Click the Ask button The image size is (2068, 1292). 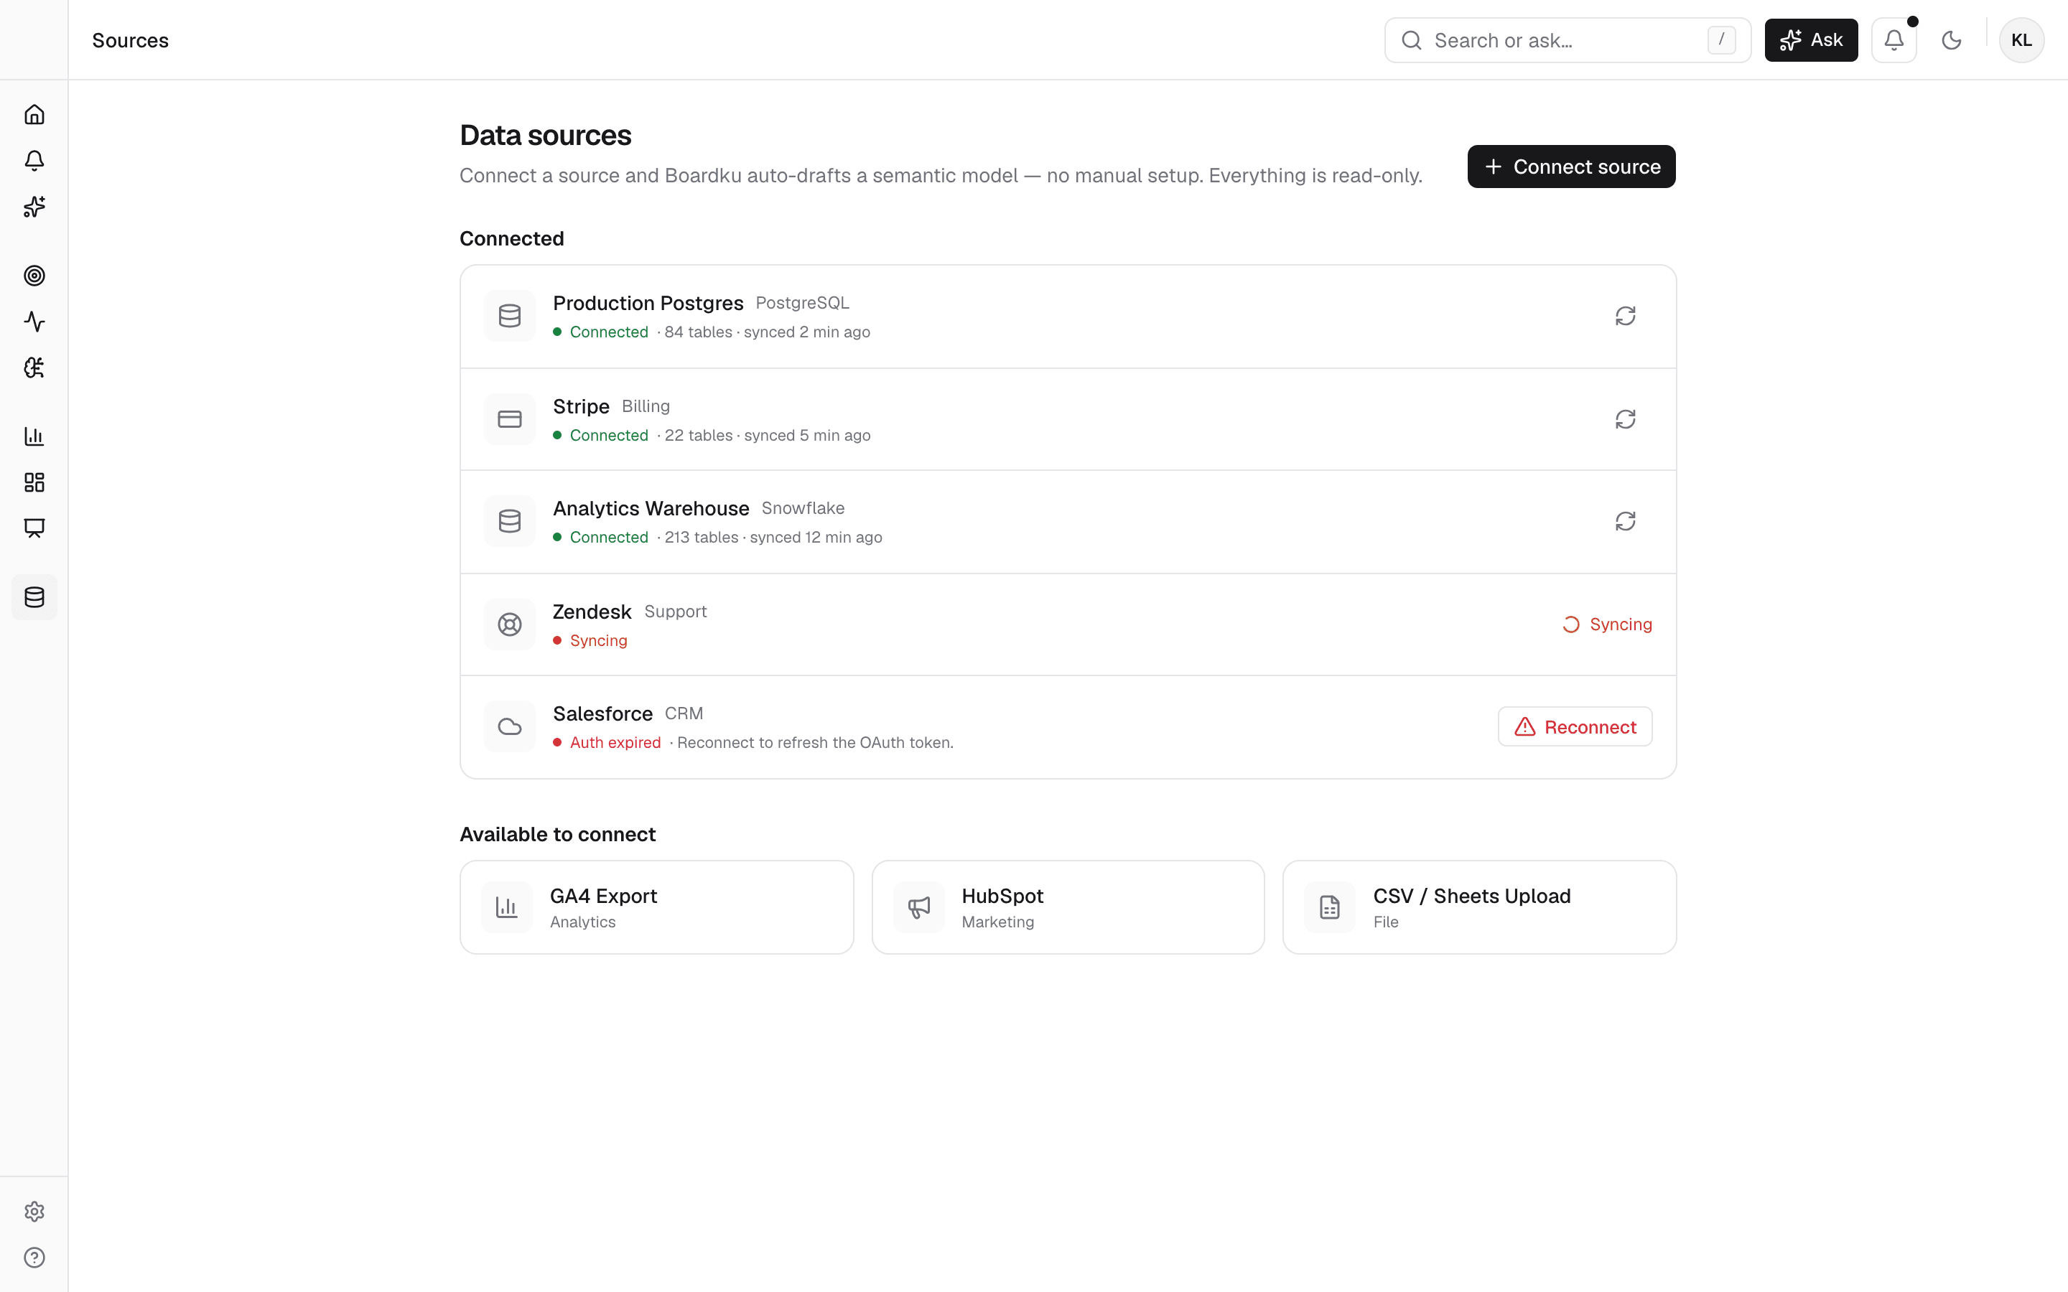click(x=1811, y=40)
